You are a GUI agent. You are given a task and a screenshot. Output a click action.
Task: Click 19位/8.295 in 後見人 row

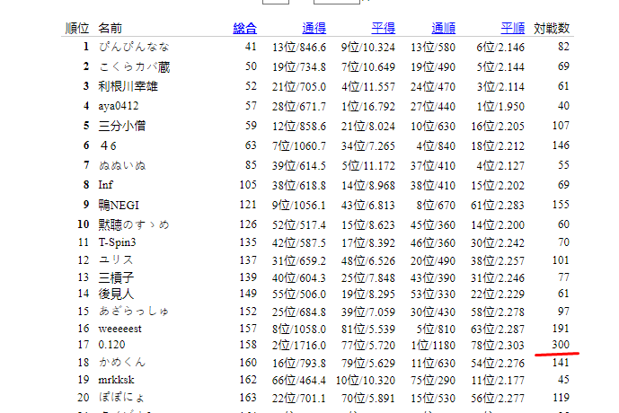coord(368,294)
